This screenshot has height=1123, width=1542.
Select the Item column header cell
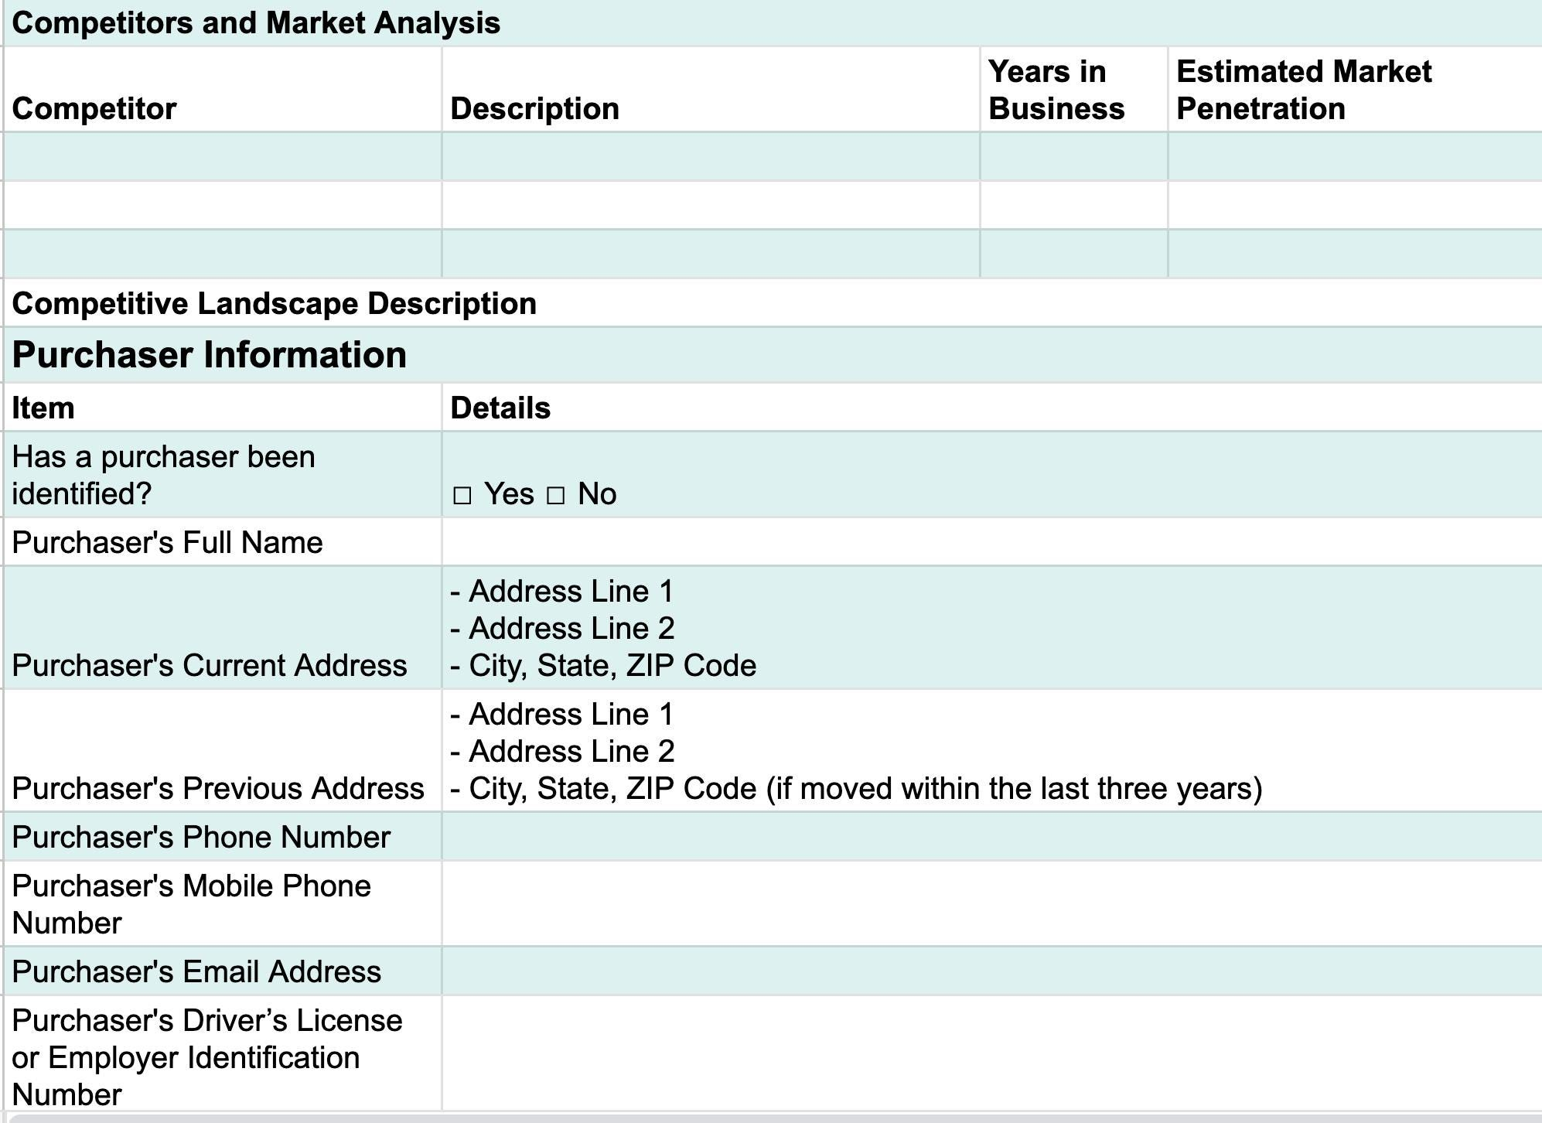click(223, 408)
